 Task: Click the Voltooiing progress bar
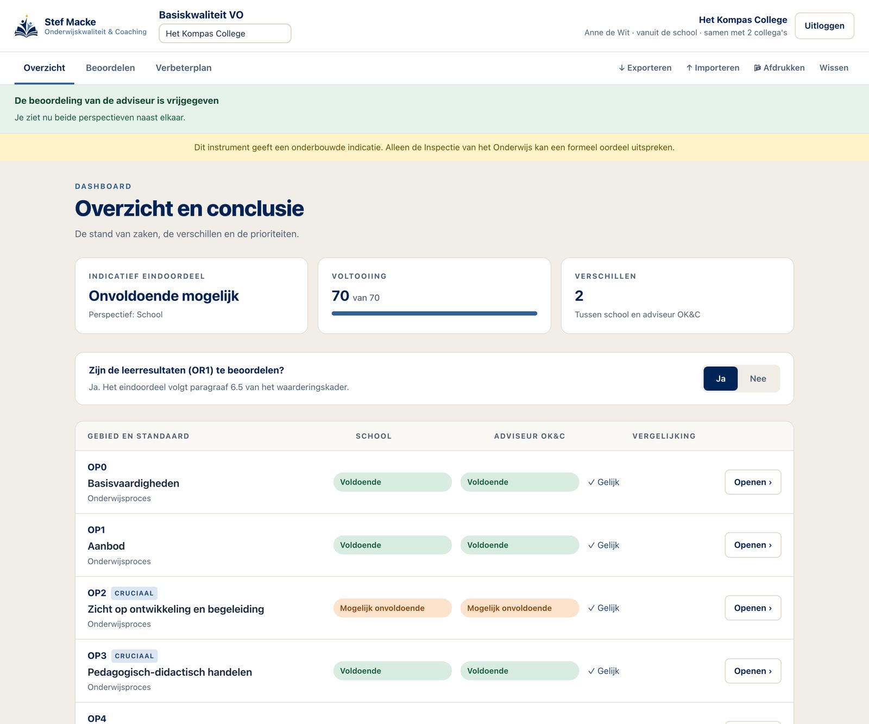coord(434,313)
